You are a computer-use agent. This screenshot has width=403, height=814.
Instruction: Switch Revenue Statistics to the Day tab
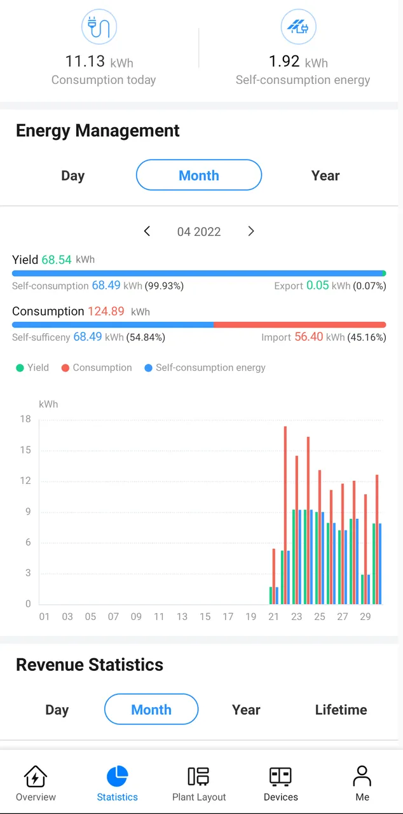(57, 710)
